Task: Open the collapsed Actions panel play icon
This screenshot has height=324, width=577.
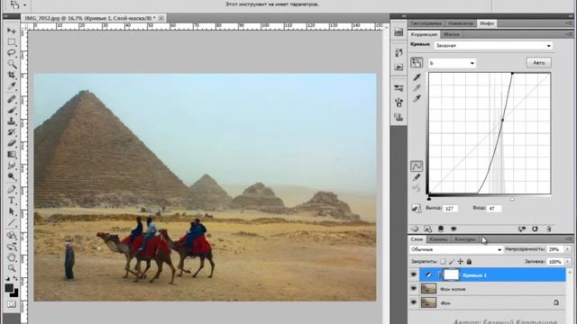Action: [398, 67]
